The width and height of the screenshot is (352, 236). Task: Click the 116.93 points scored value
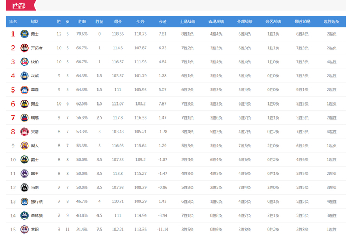tap(118, 146)
